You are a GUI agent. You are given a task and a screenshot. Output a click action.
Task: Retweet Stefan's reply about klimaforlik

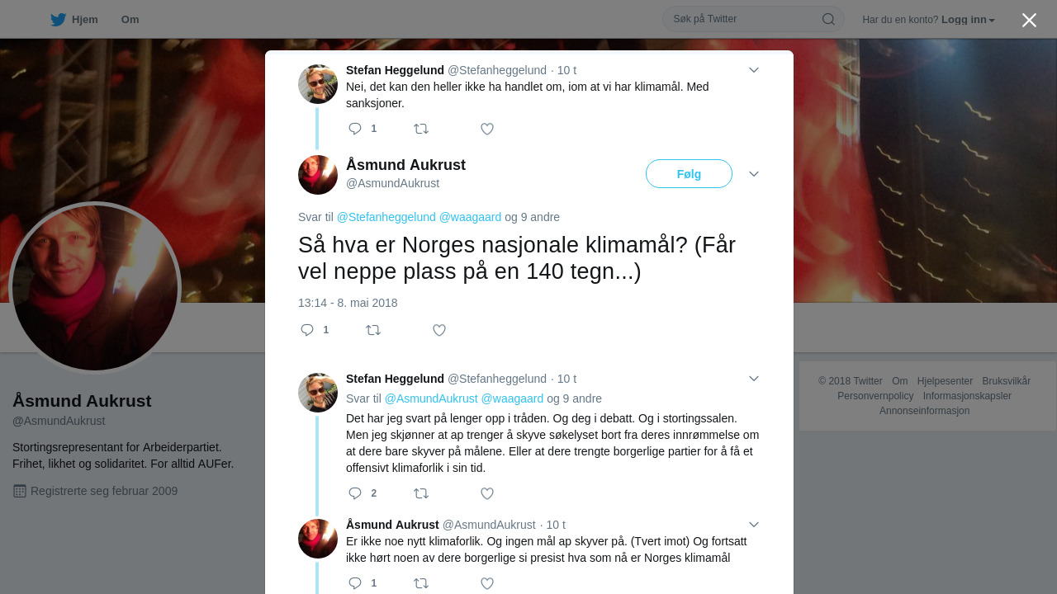point(421,493)
